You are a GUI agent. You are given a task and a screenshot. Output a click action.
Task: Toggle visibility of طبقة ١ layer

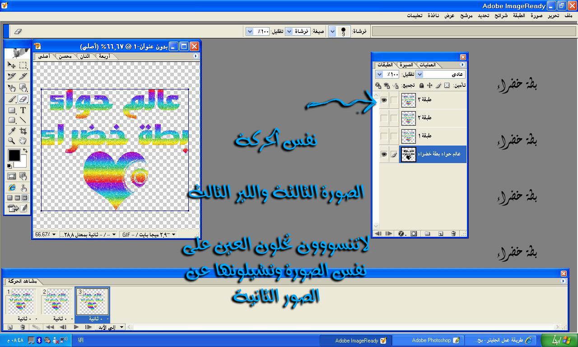[x=384, y=136]
